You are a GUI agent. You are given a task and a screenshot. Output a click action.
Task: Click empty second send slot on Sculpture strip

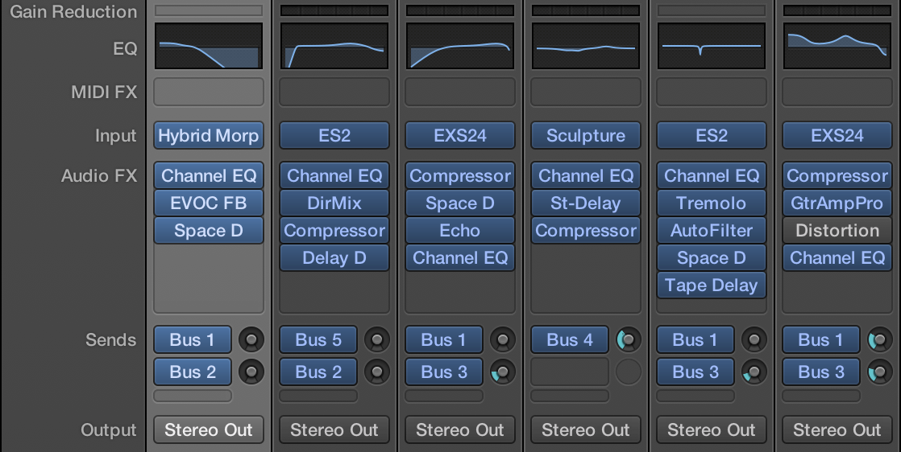click(570, 372)
